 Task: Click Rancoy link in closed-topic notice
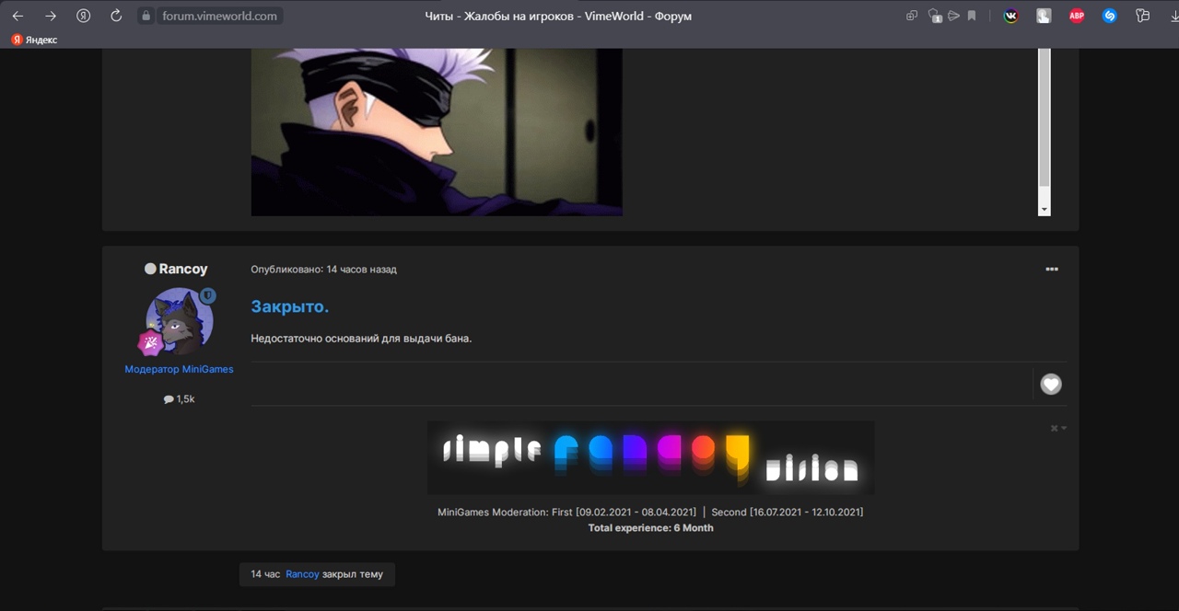(x=302, y=574)
